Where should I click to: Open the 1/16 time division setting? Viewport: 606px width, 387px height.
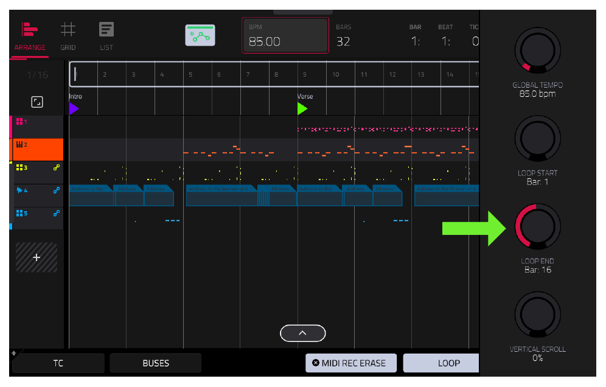38,75
